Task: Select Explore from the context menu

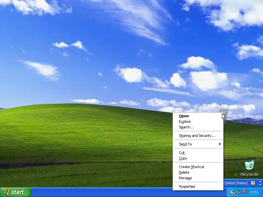Action: [x=198, y=121]
